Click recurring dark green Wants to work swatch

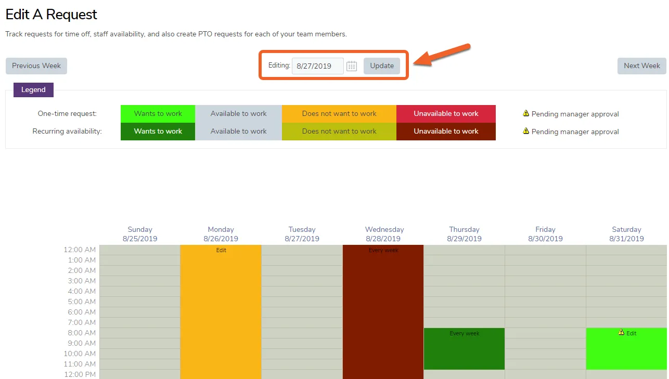(158, 132)
